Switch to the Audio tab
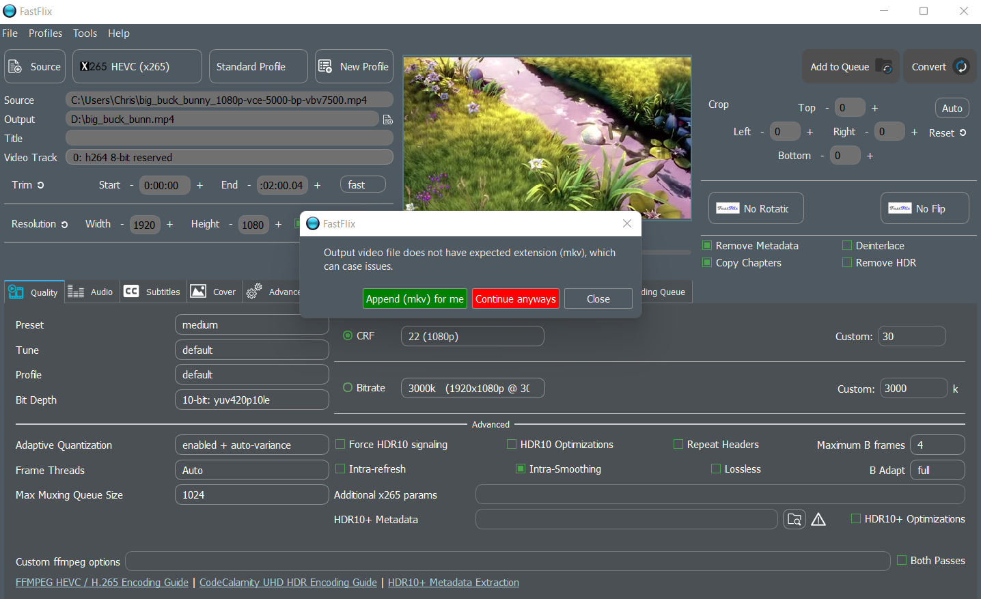This screenshot has height=599, width=981. coord(91,292)
